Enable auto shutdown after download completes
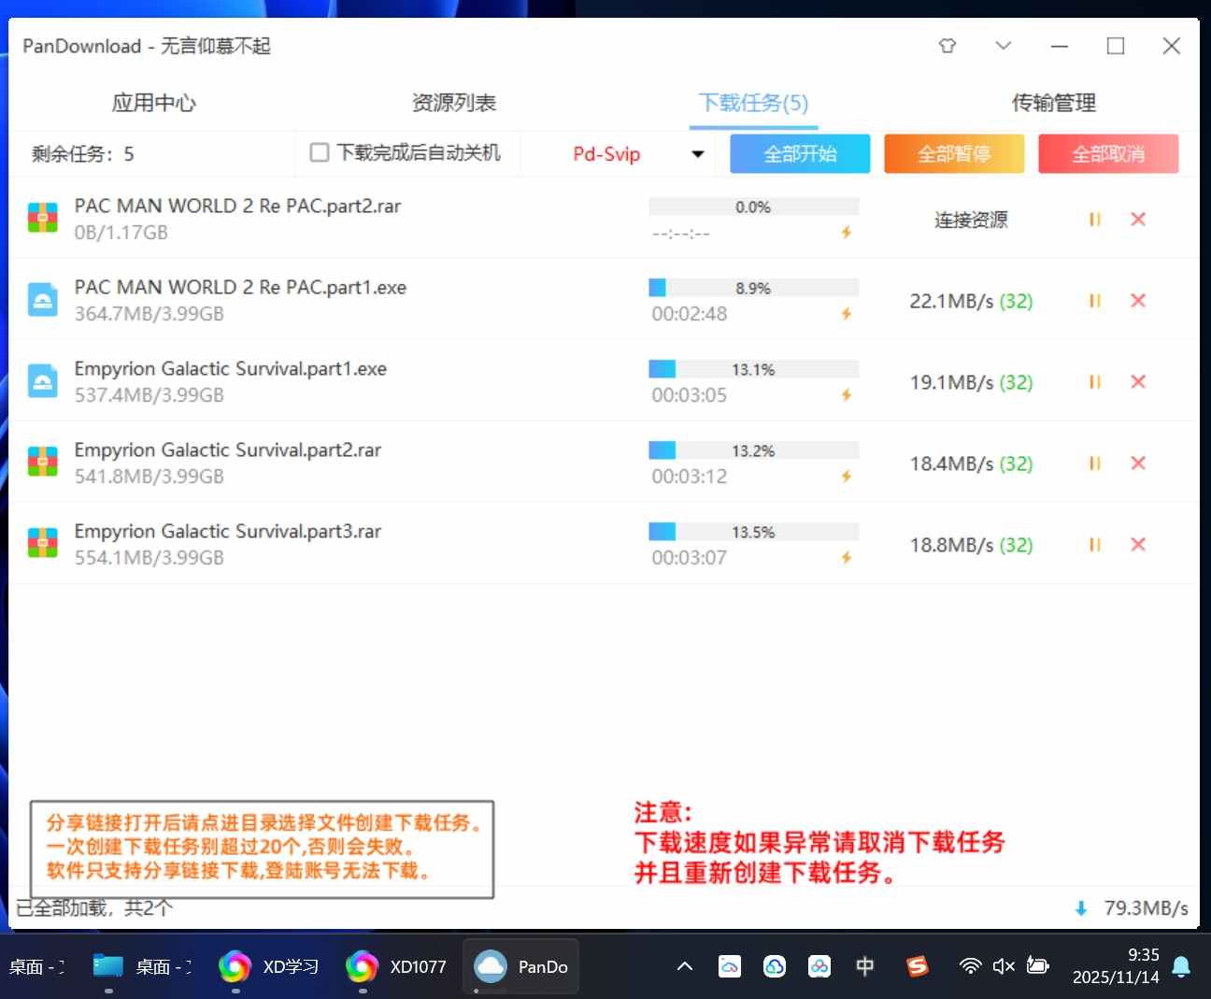1211x999 pixels. tap(320, 152)
